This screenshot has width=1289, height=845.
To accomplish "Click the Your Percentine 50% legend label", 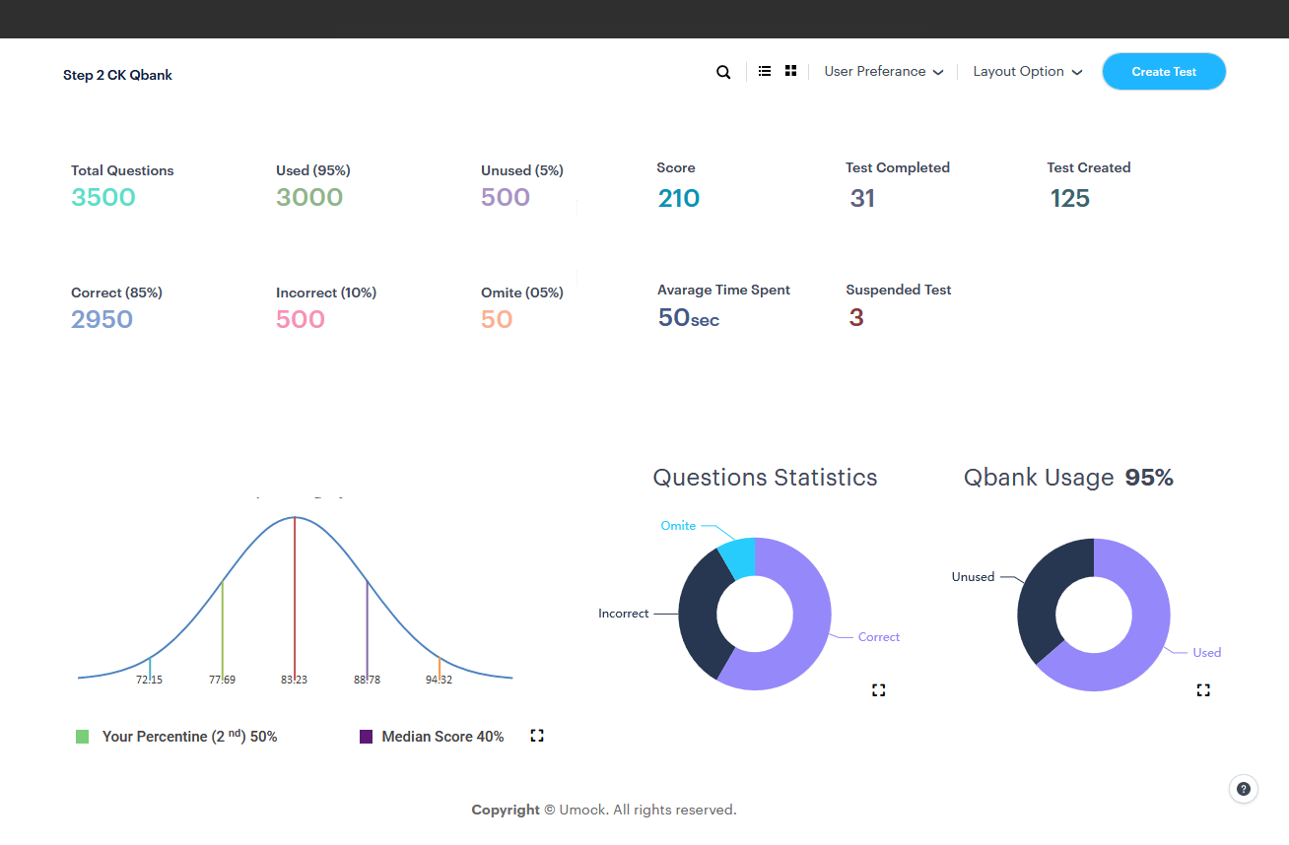I will [x=189, y=737].
